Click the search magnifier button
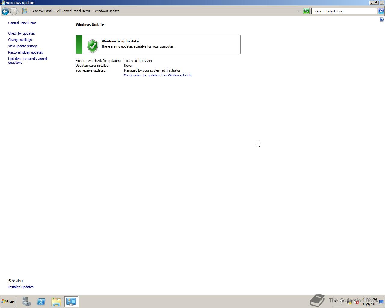Viewport: 385px width, 308px height. point(381,11)
